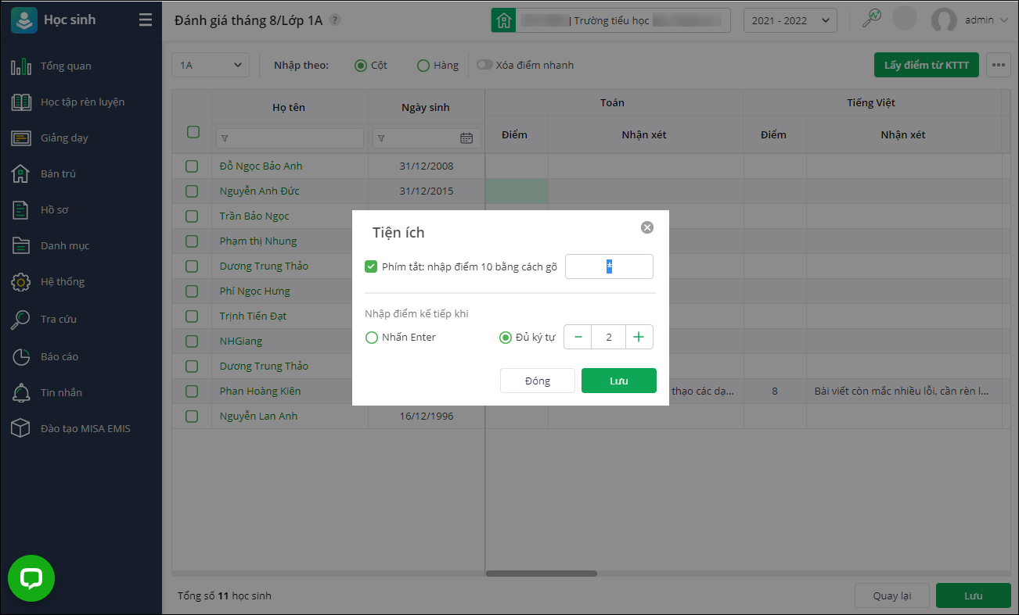Viewport: 1019px width, 615px height.
Task: Click the character count value field
Action: (609, 337)
